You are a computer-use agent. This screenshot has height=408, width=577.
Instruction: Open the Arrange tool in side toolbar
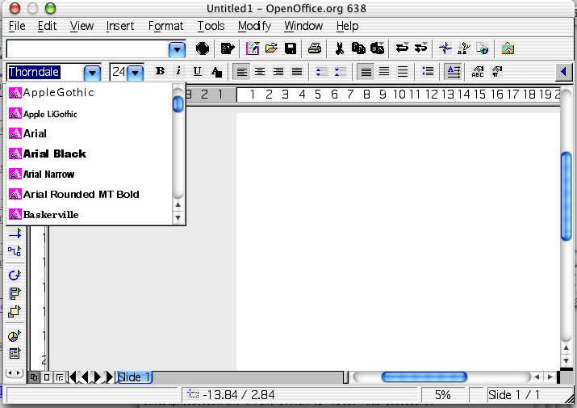pyautogui.click(x=15, y=312)
